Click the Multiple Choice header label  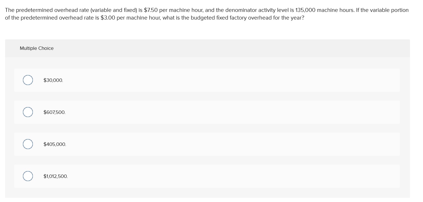tap(37, 48)
